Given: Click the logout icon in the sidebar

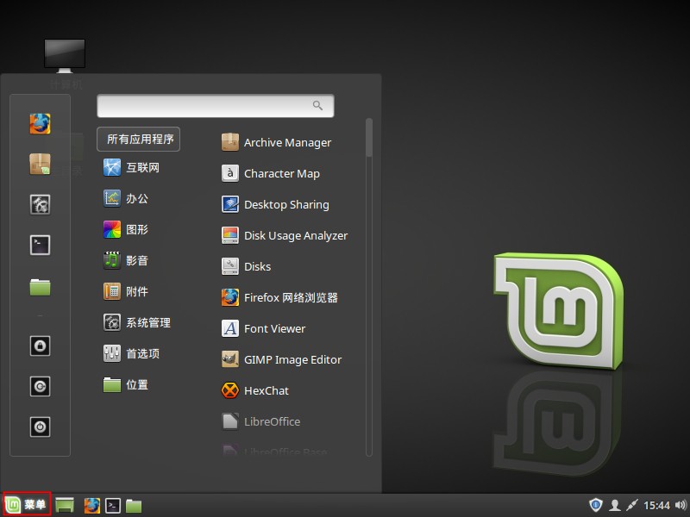Looking at the screenshot, I should [x=40, y=386].
